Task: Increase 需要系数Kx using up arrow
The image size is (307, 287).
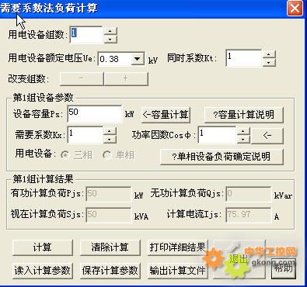Action: click(x=110, y=131)
